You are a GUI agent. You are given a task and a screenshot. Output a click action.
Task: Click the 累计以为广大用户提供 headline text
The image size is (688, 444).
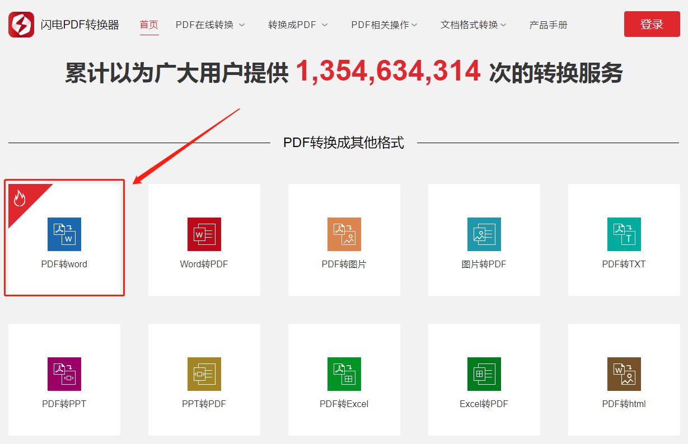[177, 73]
